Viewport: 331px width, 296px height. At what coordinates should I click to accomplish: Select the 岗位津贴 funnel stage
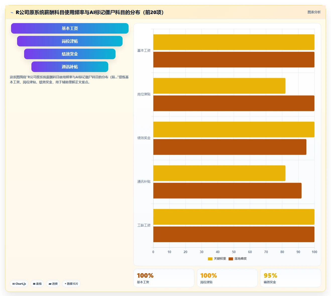[x=70, y=41]
